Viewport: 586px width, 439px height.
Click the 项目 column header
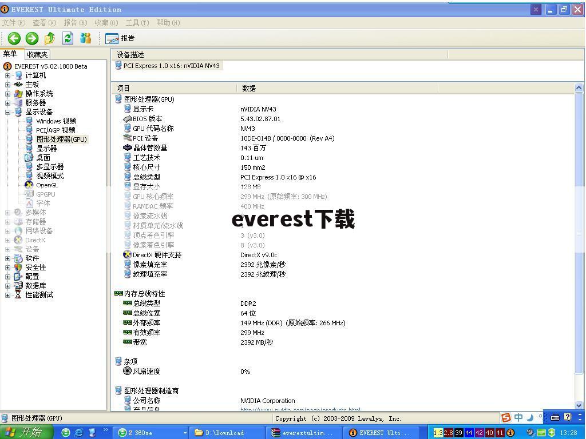coord(174,89)
